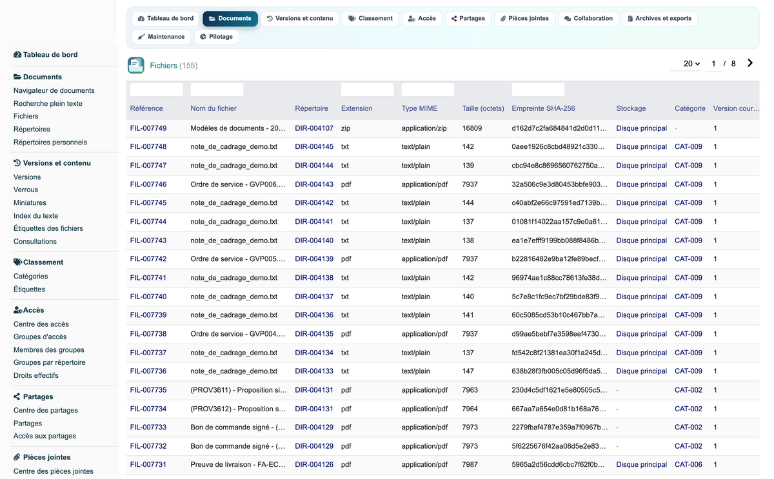The width and height of the screenshot is (774, 479).
Task: Click the Empreinte SHA-256 filter field
Action: (x=538, y=90)
